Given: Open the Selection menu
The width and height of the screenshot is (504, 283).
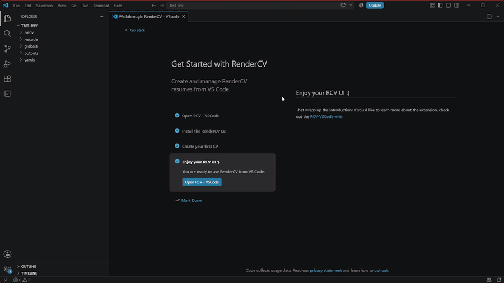Looking at the screenshot, I should pos(44,6).
